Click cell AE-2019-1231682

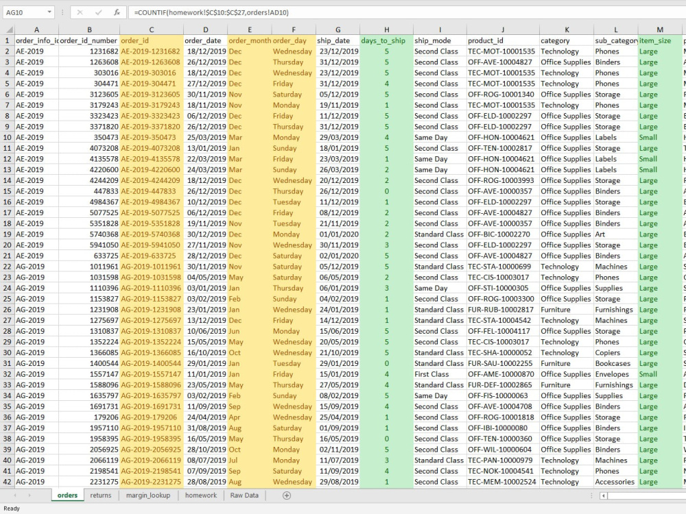point(152,51)
